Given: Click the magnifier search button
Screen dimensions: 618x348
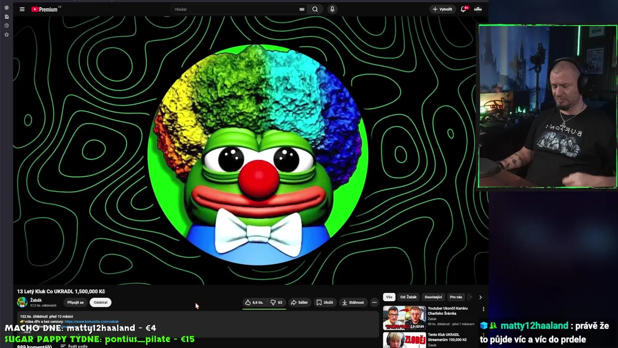Looking at the screenshot, I should pyautogui.click(x=315, y=9).
